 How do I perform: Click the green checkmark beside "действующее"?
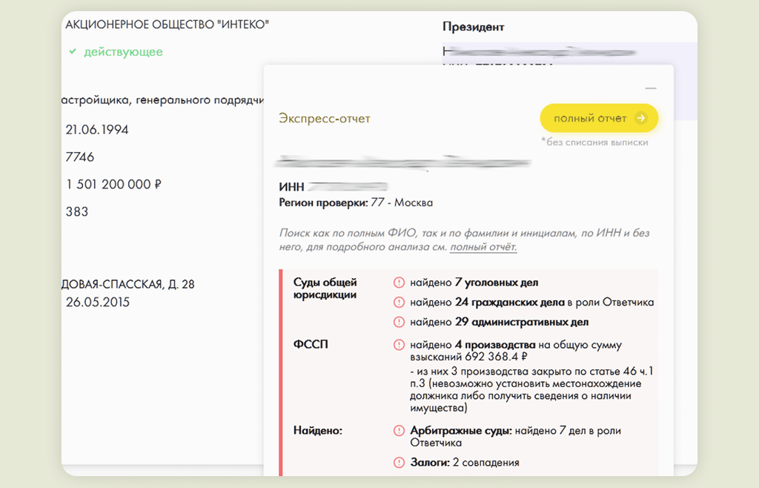tap(73, 51)
